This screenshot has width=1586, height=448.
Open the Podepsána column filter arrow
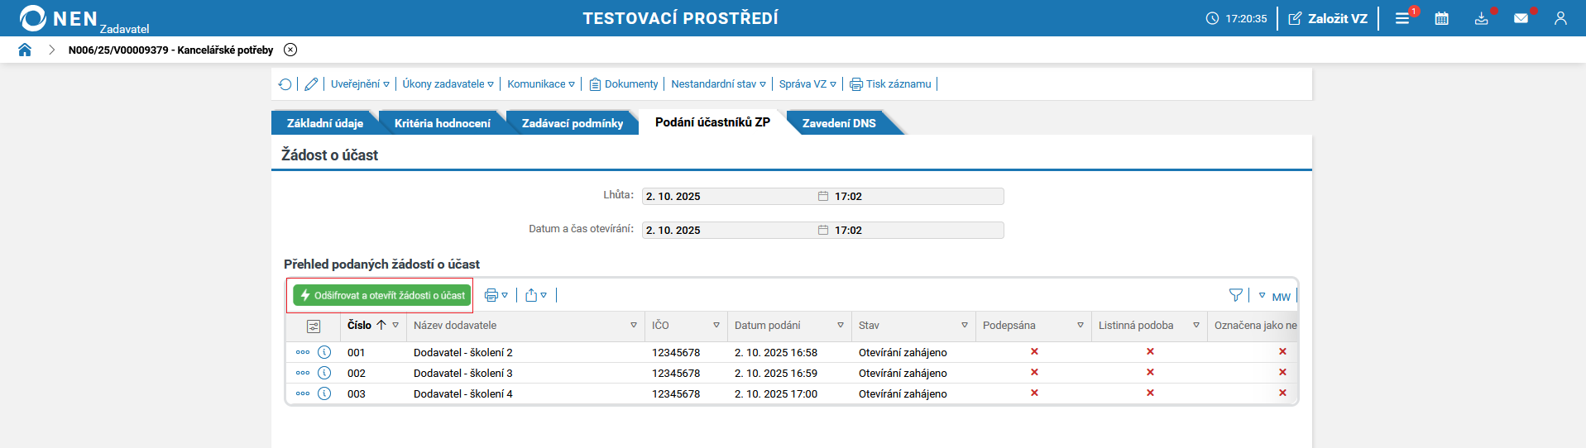(x=1080, y=326)
